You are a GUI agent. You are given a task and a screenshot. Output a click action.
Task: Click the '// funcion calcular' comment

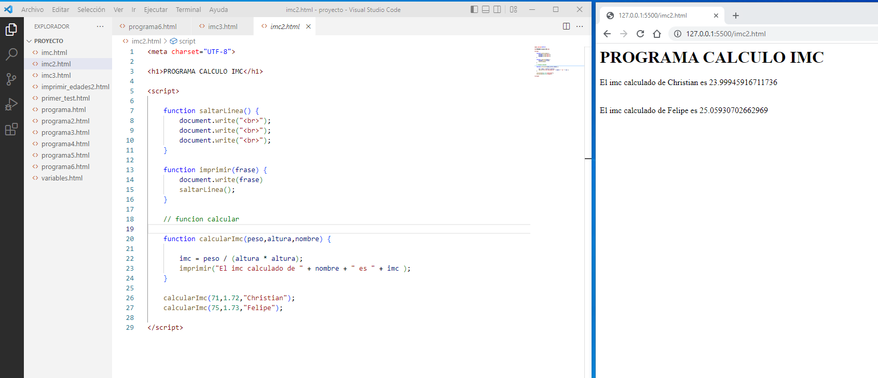[x=201, y=219]
